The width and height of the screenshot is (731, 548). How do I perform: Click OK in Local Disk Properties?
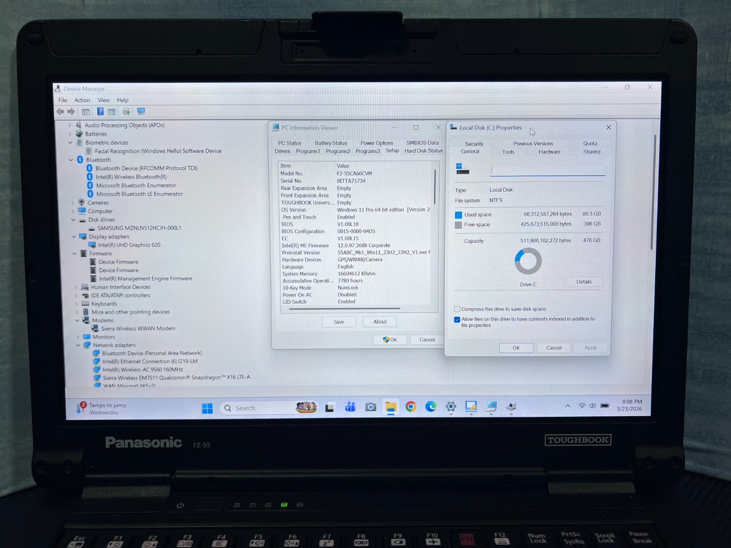click(x=516, y=348)
